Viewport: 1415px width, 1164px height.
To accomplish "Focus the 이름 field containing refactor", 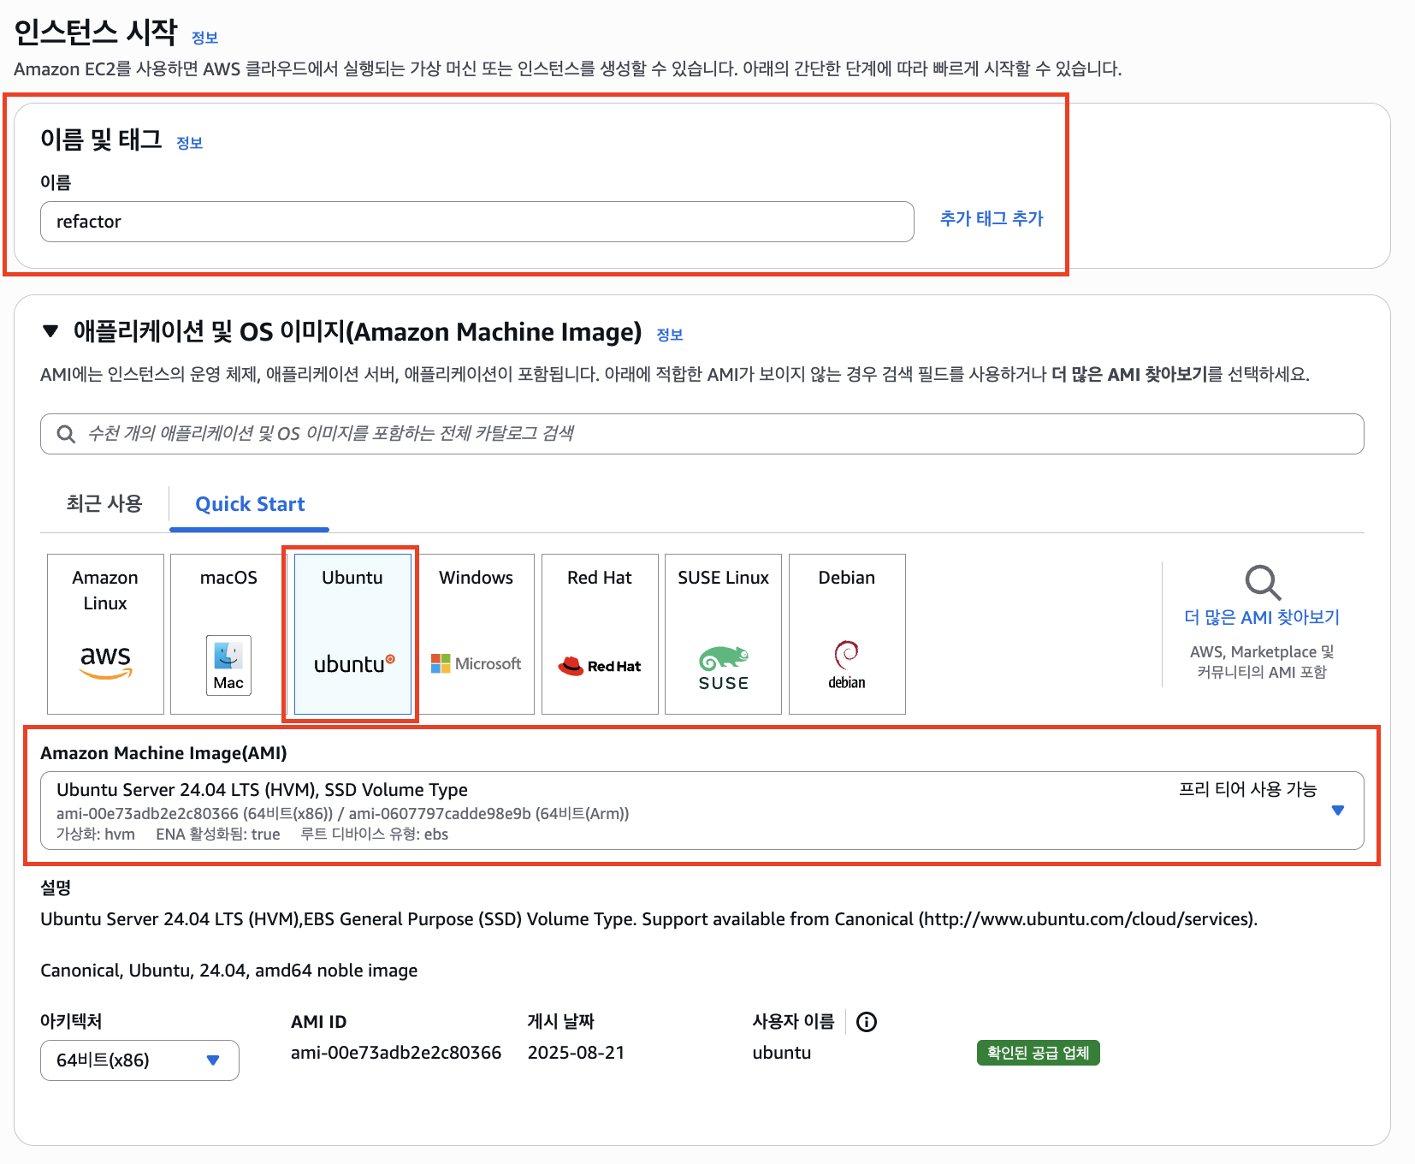I will [x=477, y=222].
